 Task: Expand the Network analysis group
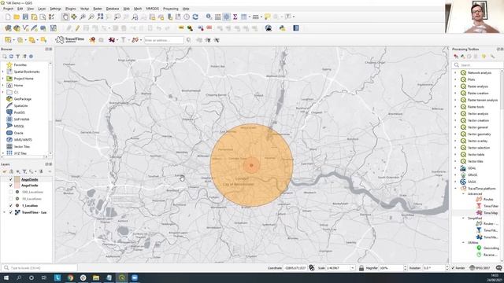(x=455, y=73)
